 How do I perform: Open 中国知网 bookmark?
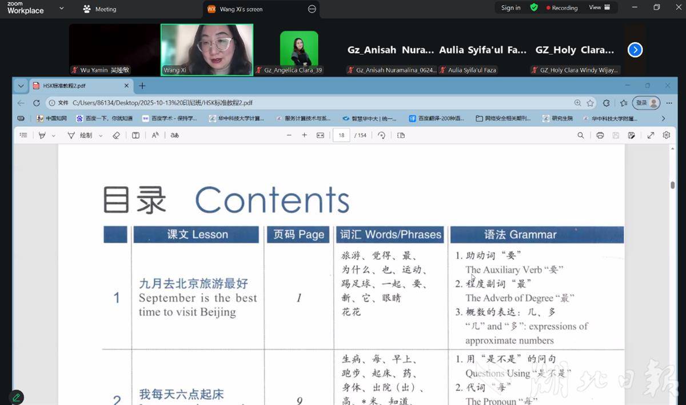pyautogui.click(x=51, y=118)
